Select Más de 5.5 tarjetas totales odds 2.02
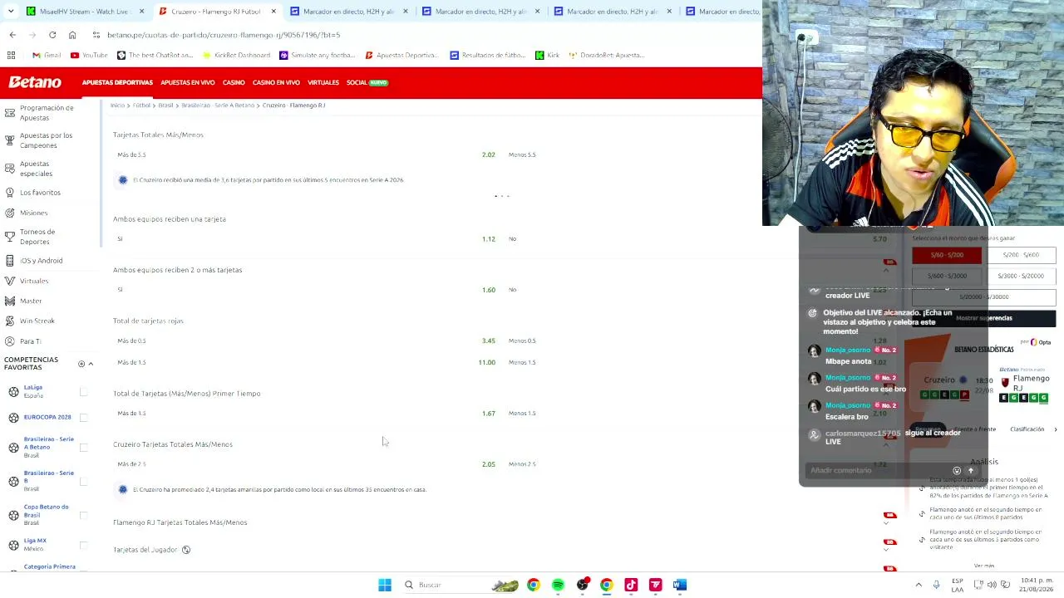 (x=306, y=154)
